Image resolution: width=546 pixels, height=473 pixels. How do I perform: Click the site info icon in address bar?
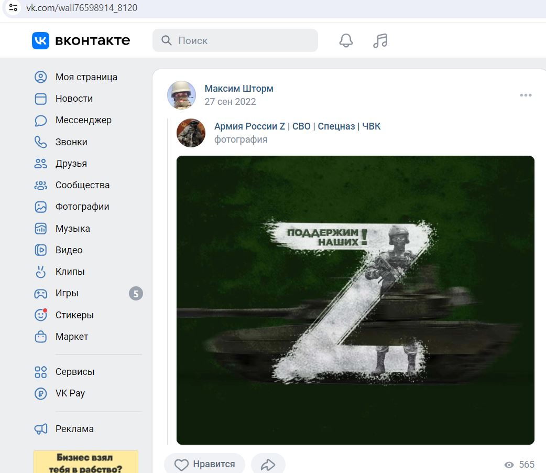[x=13, y=8]
